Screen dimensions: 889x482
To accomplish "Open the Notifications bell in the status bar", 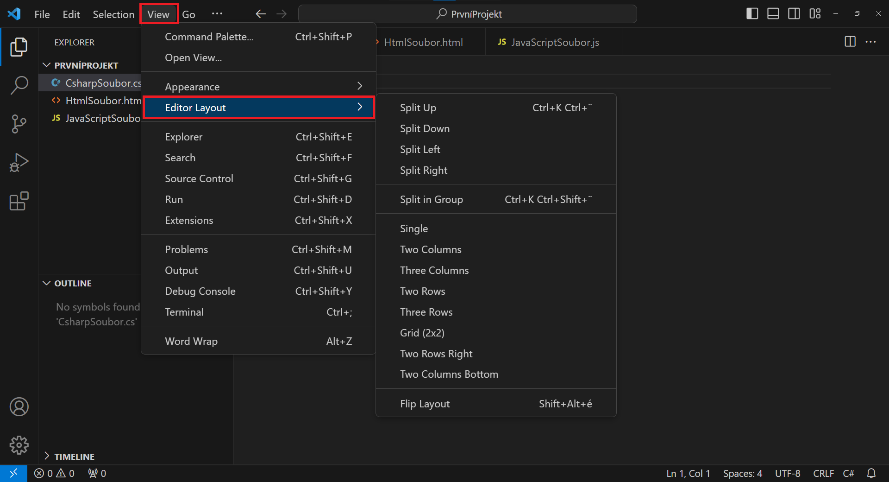I will pos(872,473).
